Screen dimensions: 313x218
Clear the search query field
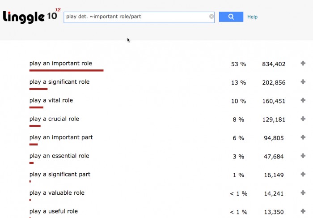point(211,17)
